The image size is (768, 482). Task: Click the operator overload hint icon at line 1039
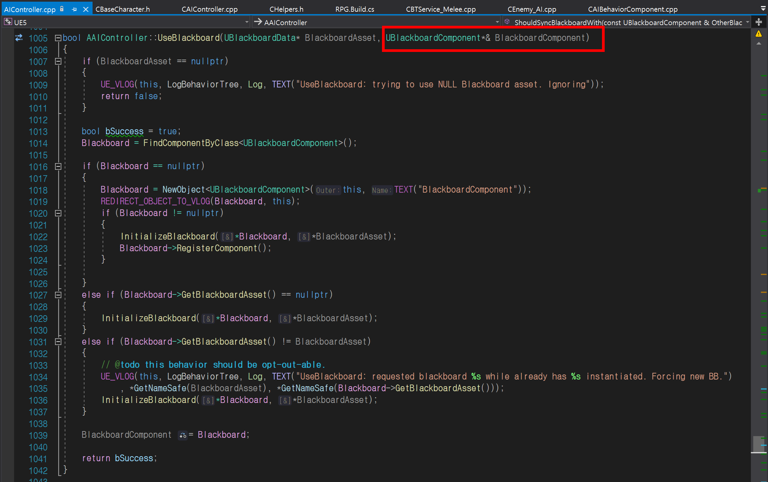(x=183, y=435)
